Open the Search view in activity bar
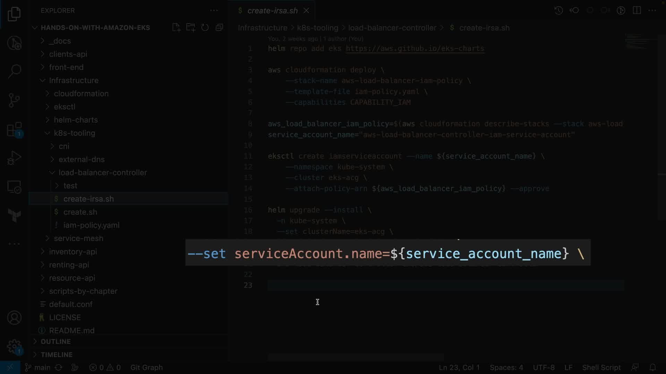This screenshot has width=666, height=374. (x=14, y=72)
